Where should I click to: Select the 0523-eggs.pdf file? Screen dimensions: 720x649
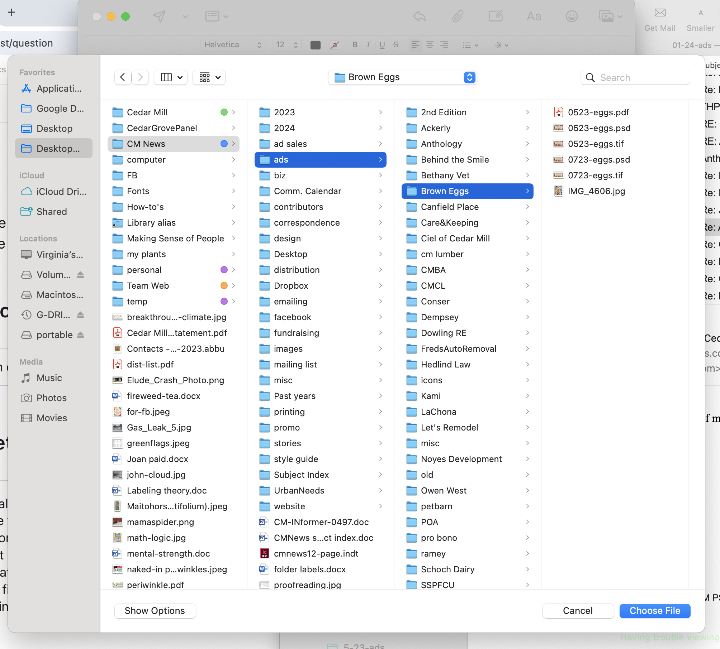[x=598, y=112]
